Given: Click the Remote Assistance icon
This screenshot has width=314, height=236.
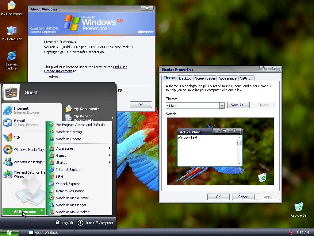Looking at the screenshot, I should click(x=52, y=191).
